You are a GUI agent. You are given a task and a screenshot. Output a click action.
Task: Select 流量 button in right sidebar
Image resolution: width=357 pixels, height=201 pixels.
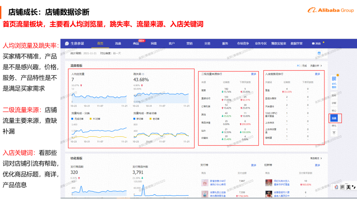[x=334, y=118]
